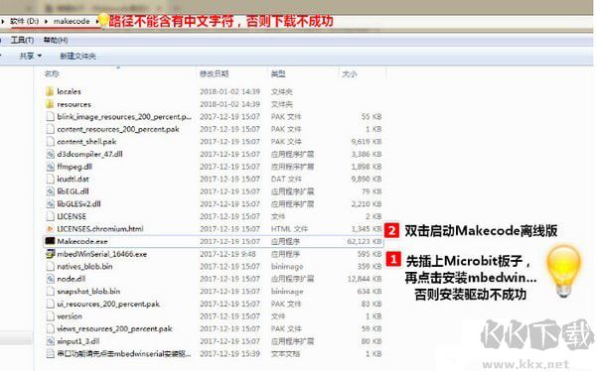Image resolution: width=596 pixels, height=371 pixels.
Task: Expand the arrow after 软件 (D:) breadcrumb
Action: pos(46,21)
